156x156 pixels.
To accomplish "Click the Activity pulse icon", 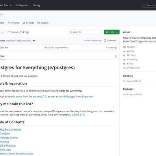I will click(x=124, y=51).
